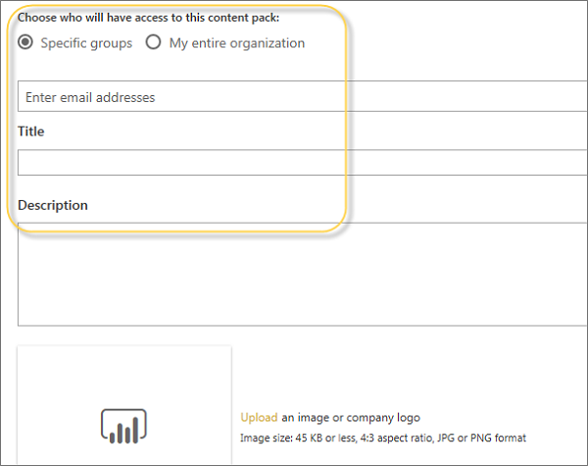
Task: Click inside the Description text area
Action: (294, 273)
